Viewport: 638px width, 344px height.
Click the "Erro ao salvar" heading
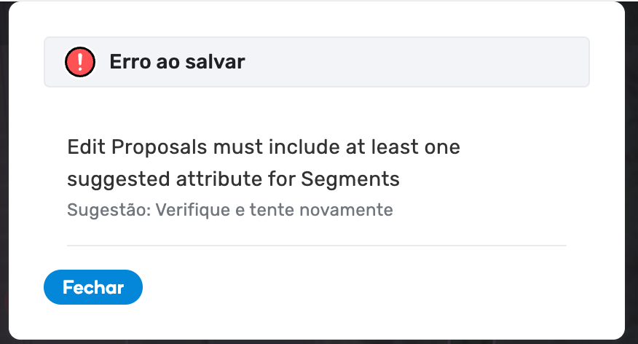[177, 62]
